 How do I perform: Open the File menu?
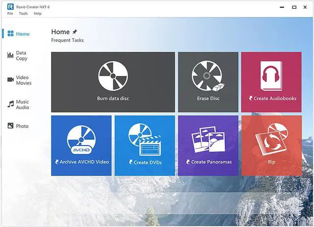[x=10, y=14]
